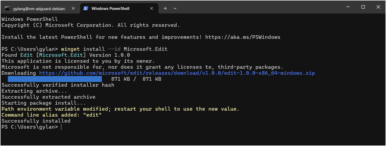Click the PowerShell icon on active tab
The height and width of the screenshot is (146, 386).
click(x=85, y=8)
